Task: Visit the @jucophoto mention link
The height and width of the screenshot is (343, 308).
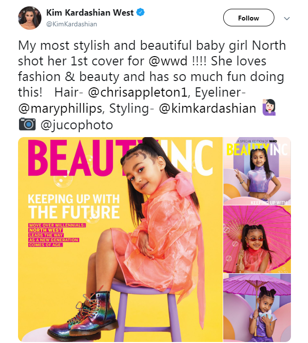Action: coord(77,125)
